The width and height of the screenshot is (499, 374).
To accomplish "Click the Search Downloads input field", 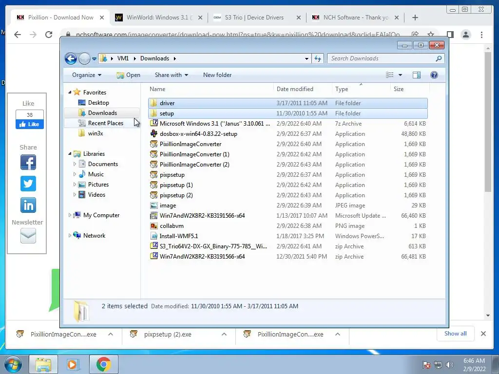I will (x=381, y=58).
